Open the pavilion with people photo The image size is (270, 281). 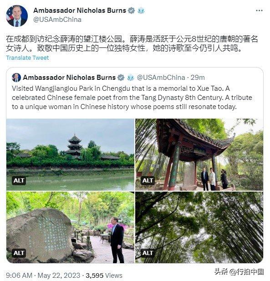tap(199, 155)
